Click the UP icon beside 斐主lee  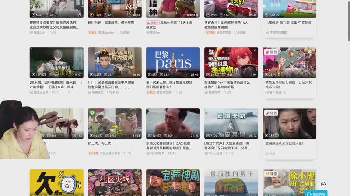[x=148, y=33]
